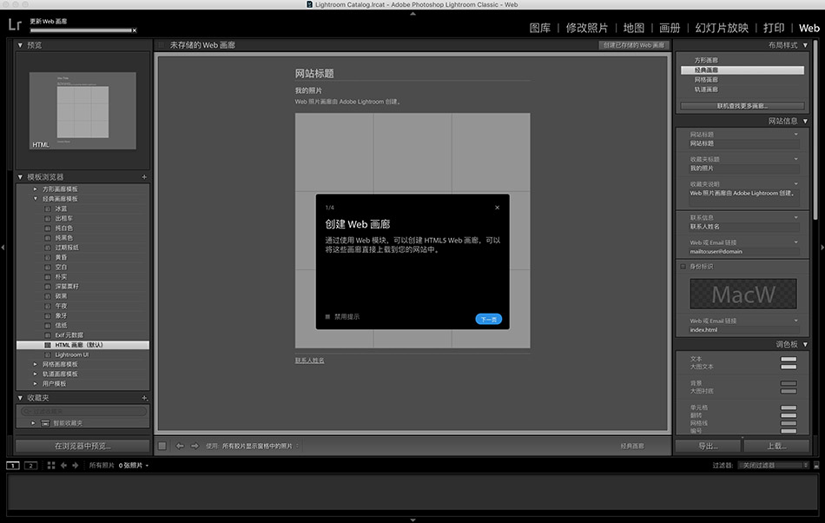
Task: Click the 在浏览器中预览 button
Action: pos(82,447)
